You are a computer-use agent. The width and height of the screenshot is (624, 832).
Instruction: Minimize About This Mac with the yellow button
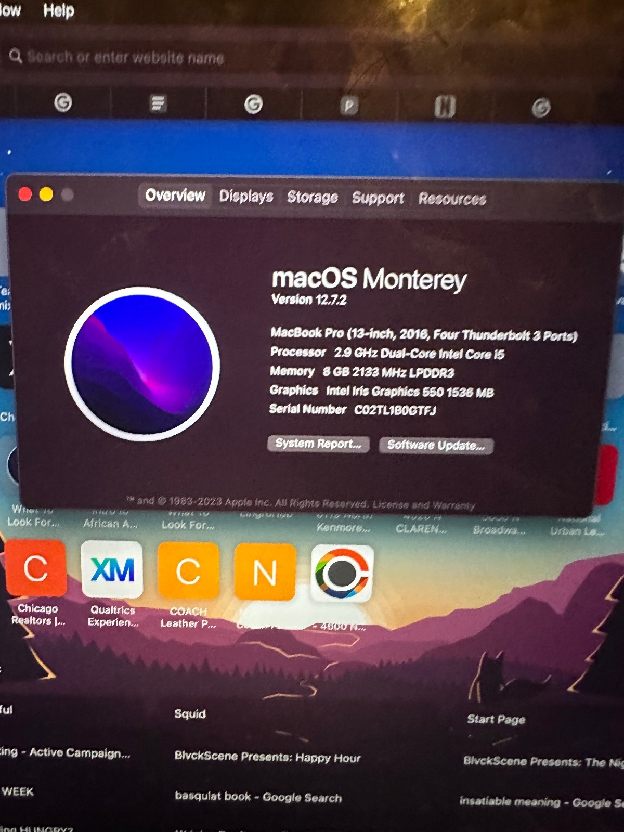click(x=46, y=194)
